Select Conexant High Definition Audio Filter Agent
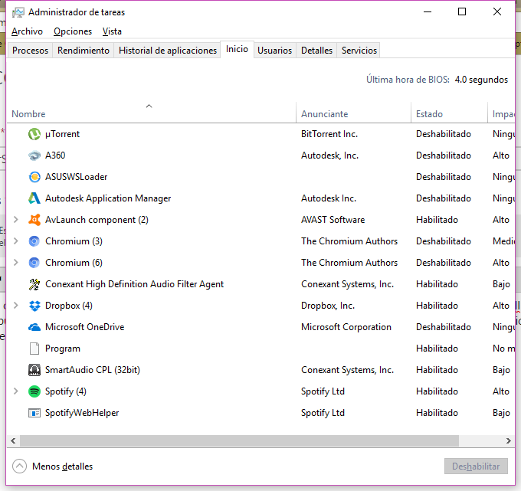This screenshot has height=491, width=521. point(135,284)
